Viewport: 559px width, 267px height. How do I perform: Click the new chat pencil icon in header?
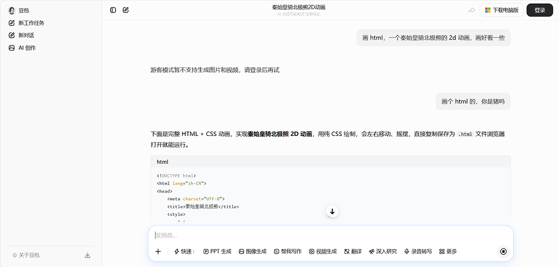(125, 10)
